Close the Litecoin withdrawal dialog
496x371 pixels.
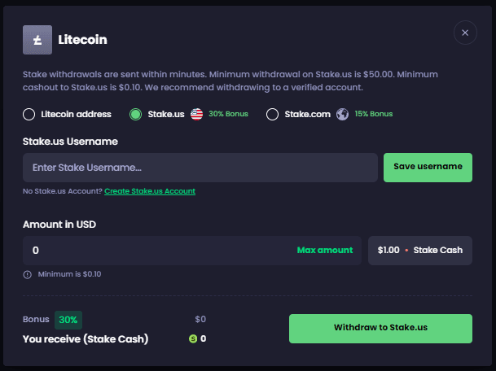465,33
